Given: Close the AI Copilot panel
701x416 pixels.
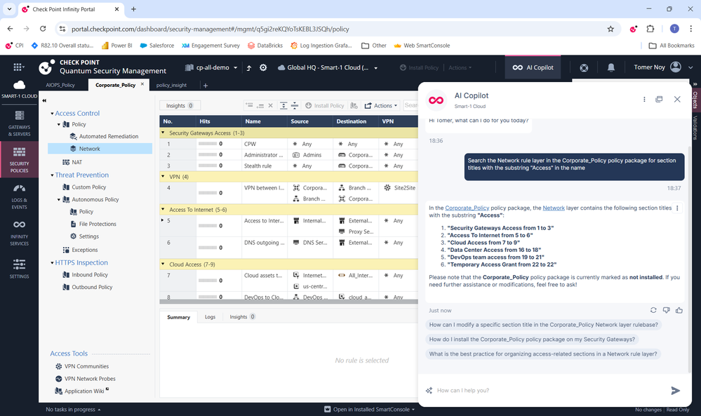Looking at the screenshot, I should pos(677,99).
